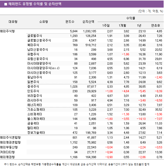Select the 순자산액 column header
Image resolution: width=165 pixels, height=166 pixels.
point(88,22)
